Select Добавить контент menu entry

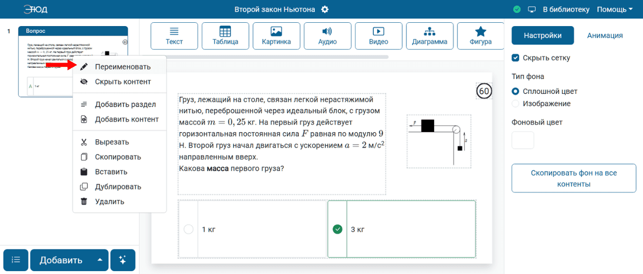[x=120, y=119]
